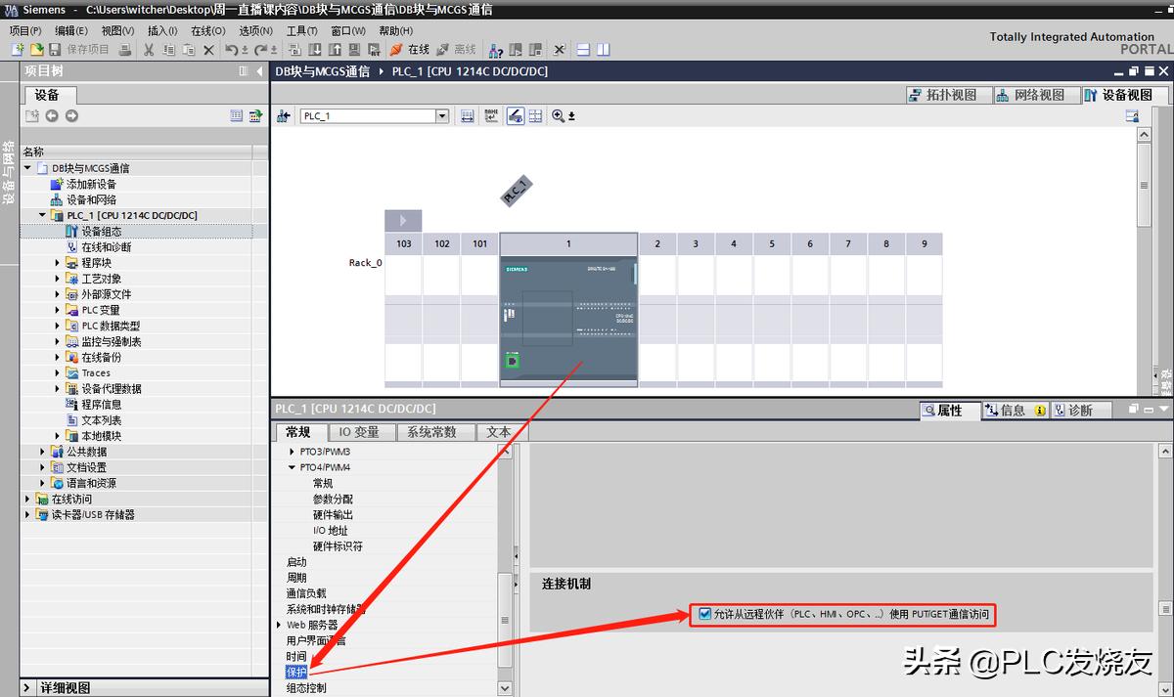Screen dimensions: 1174x697
Task: Create a new project via toolbar icon
Action: click(x=18, y=49)
